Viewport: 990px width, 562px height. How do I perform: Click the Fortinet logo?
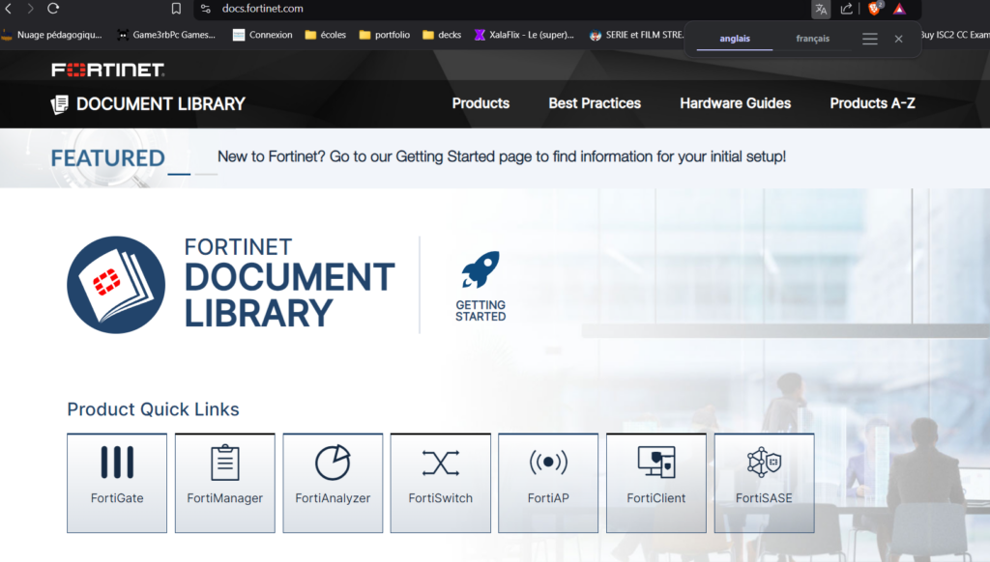coord(108,70)
